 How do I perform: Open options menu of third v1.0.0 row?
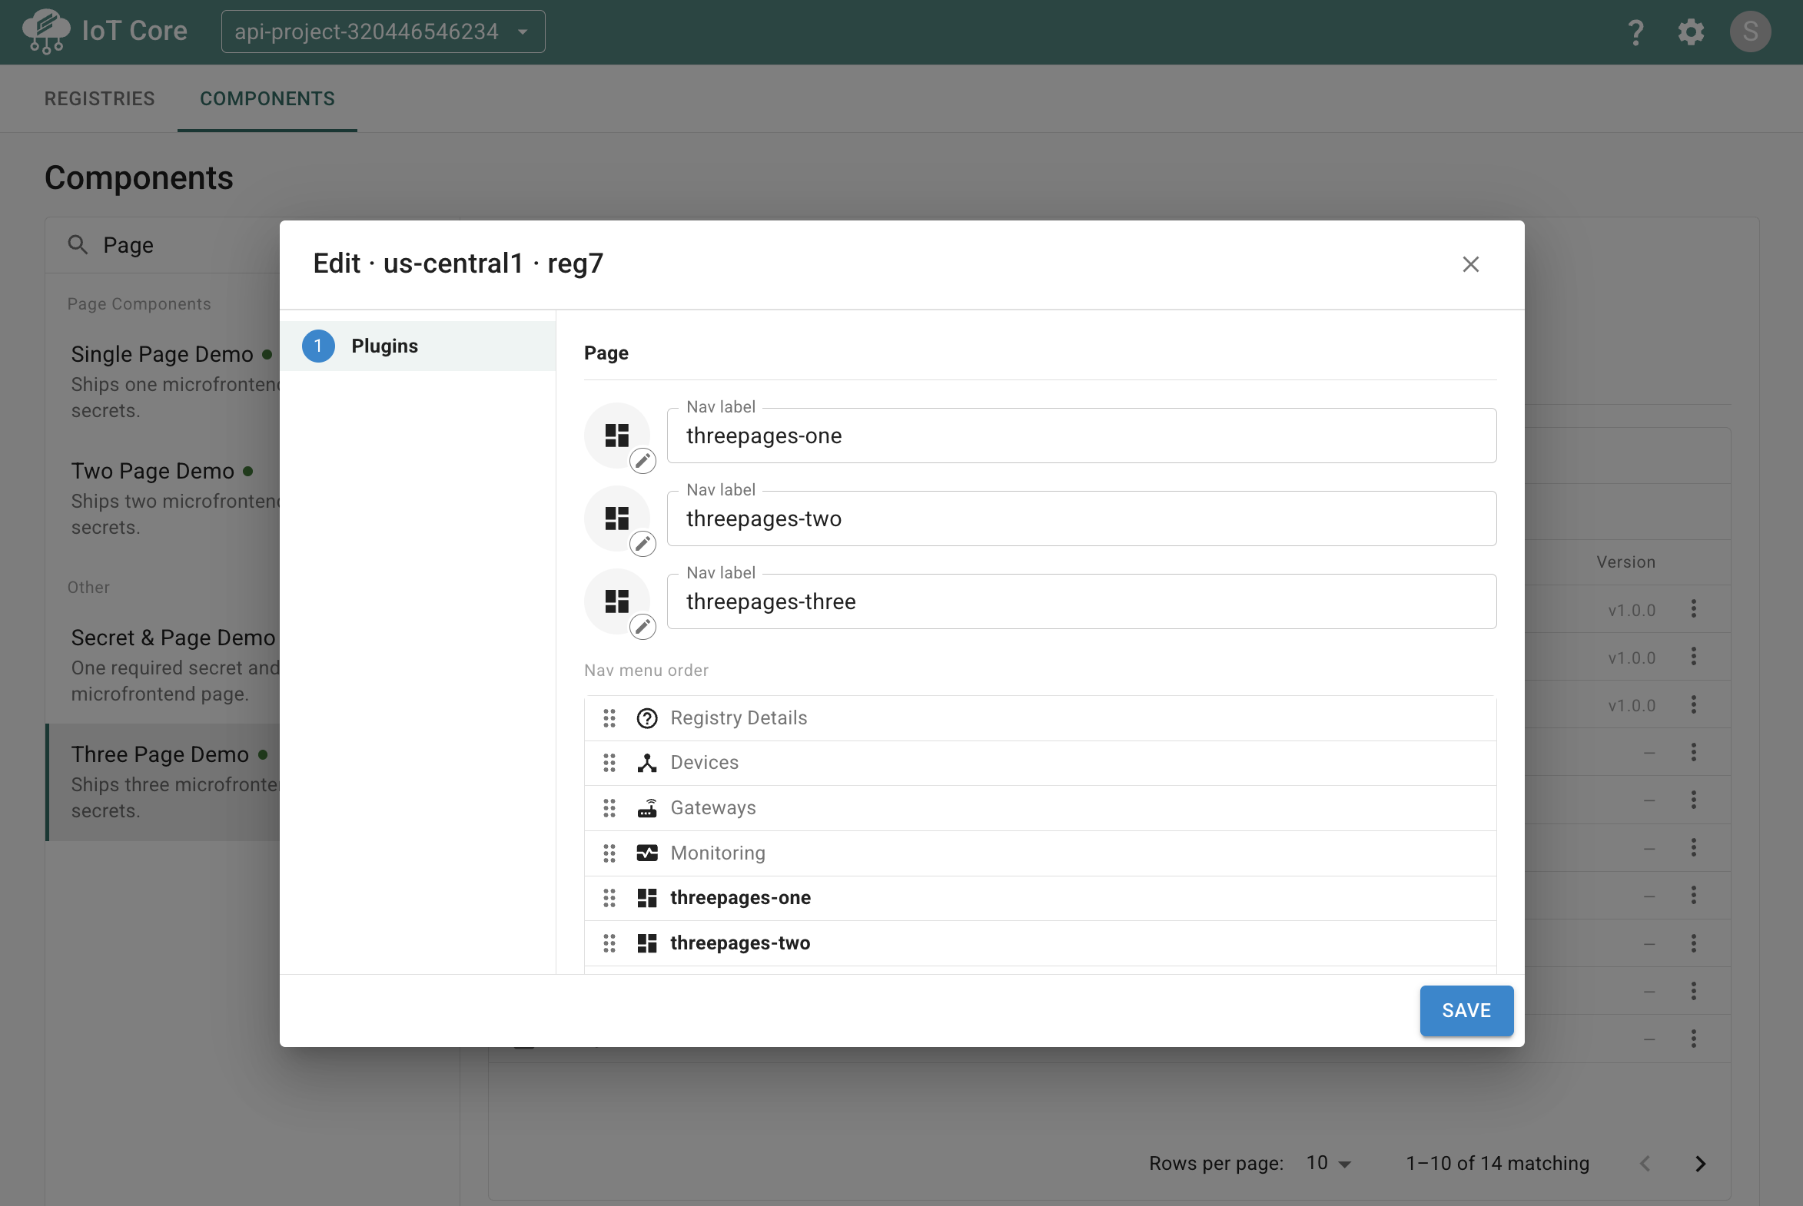coord(1694,704)
